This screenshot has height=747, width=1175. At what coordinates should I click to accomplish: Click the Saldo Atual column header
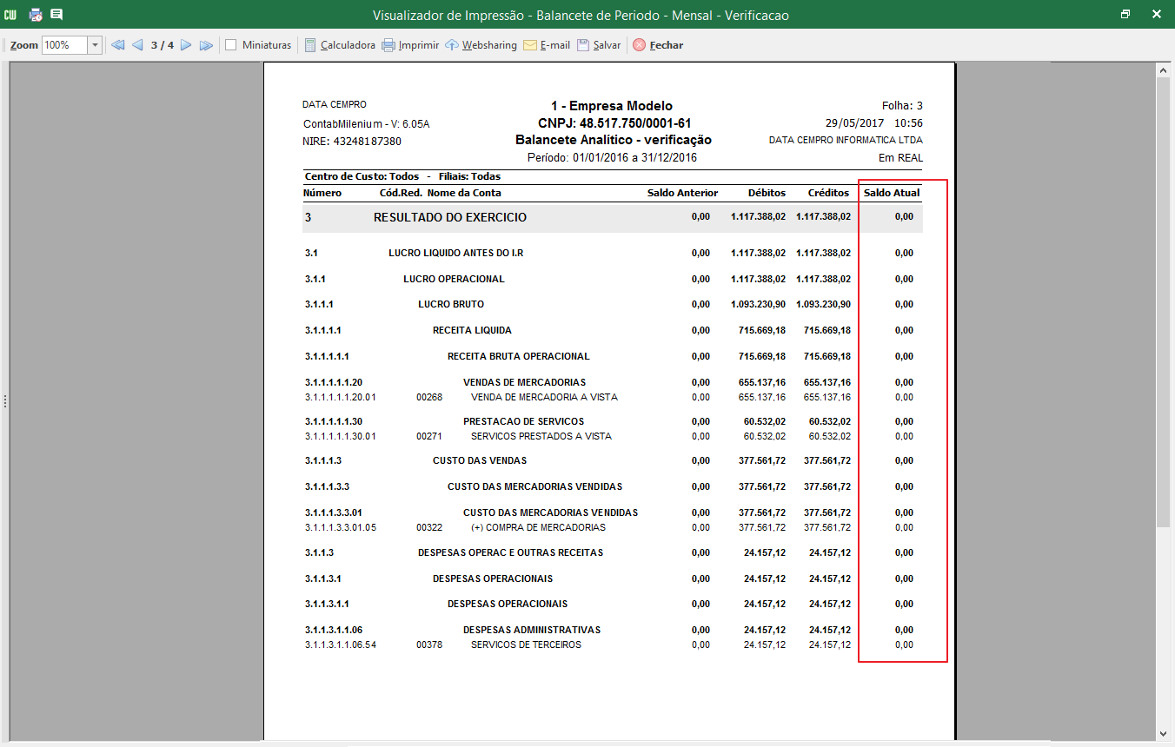(x=892, y=193)
